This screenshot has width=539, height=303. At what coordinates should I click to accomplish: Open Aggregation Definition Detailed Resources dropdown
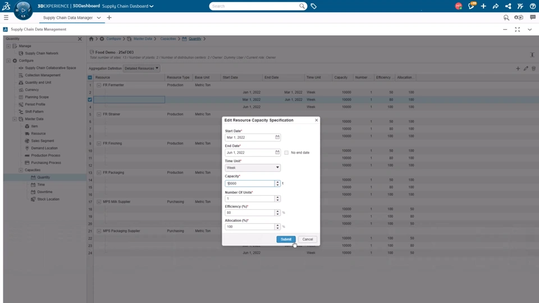click(141, 68)
